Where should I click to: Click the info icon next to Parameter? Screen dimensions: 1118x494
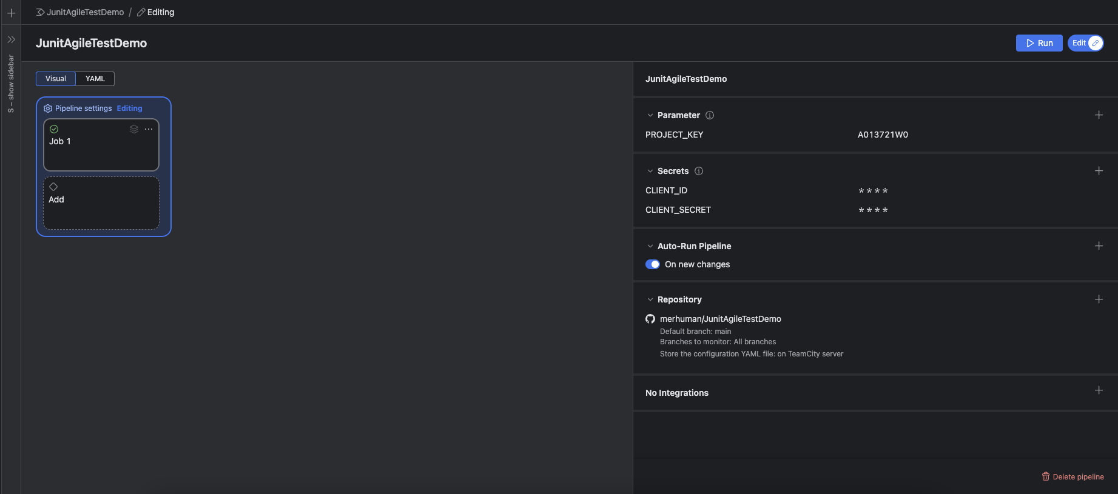[710, 115]
